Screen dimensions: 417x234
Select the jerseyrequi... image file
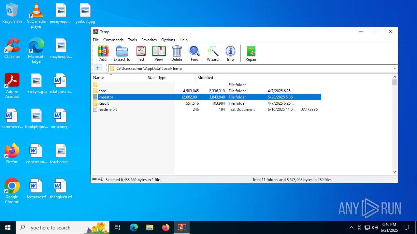pyautogui.click(x=61, y=14)
